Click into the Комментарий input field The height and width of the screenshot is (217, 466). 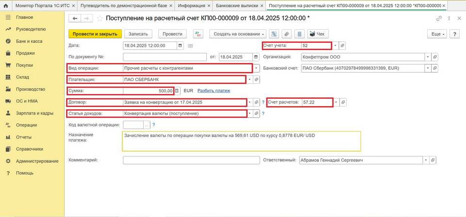[x=190, y=160]
